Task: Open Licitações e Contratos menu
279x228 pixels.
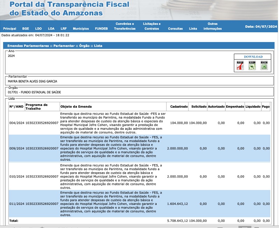Action: click(x=152, y=26)
